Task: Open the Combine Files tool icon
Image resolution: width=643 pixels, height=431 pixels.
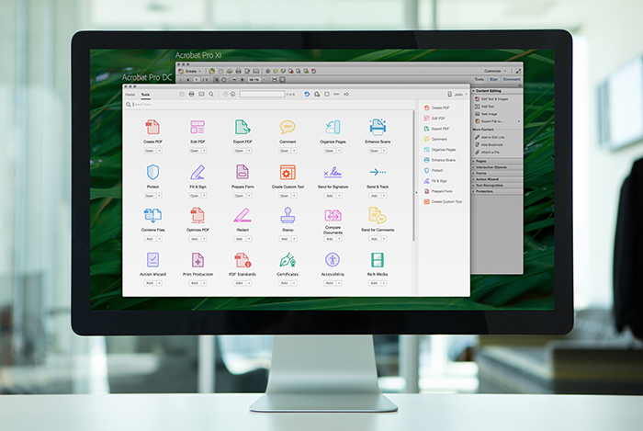Action: (x=152, y=215)
